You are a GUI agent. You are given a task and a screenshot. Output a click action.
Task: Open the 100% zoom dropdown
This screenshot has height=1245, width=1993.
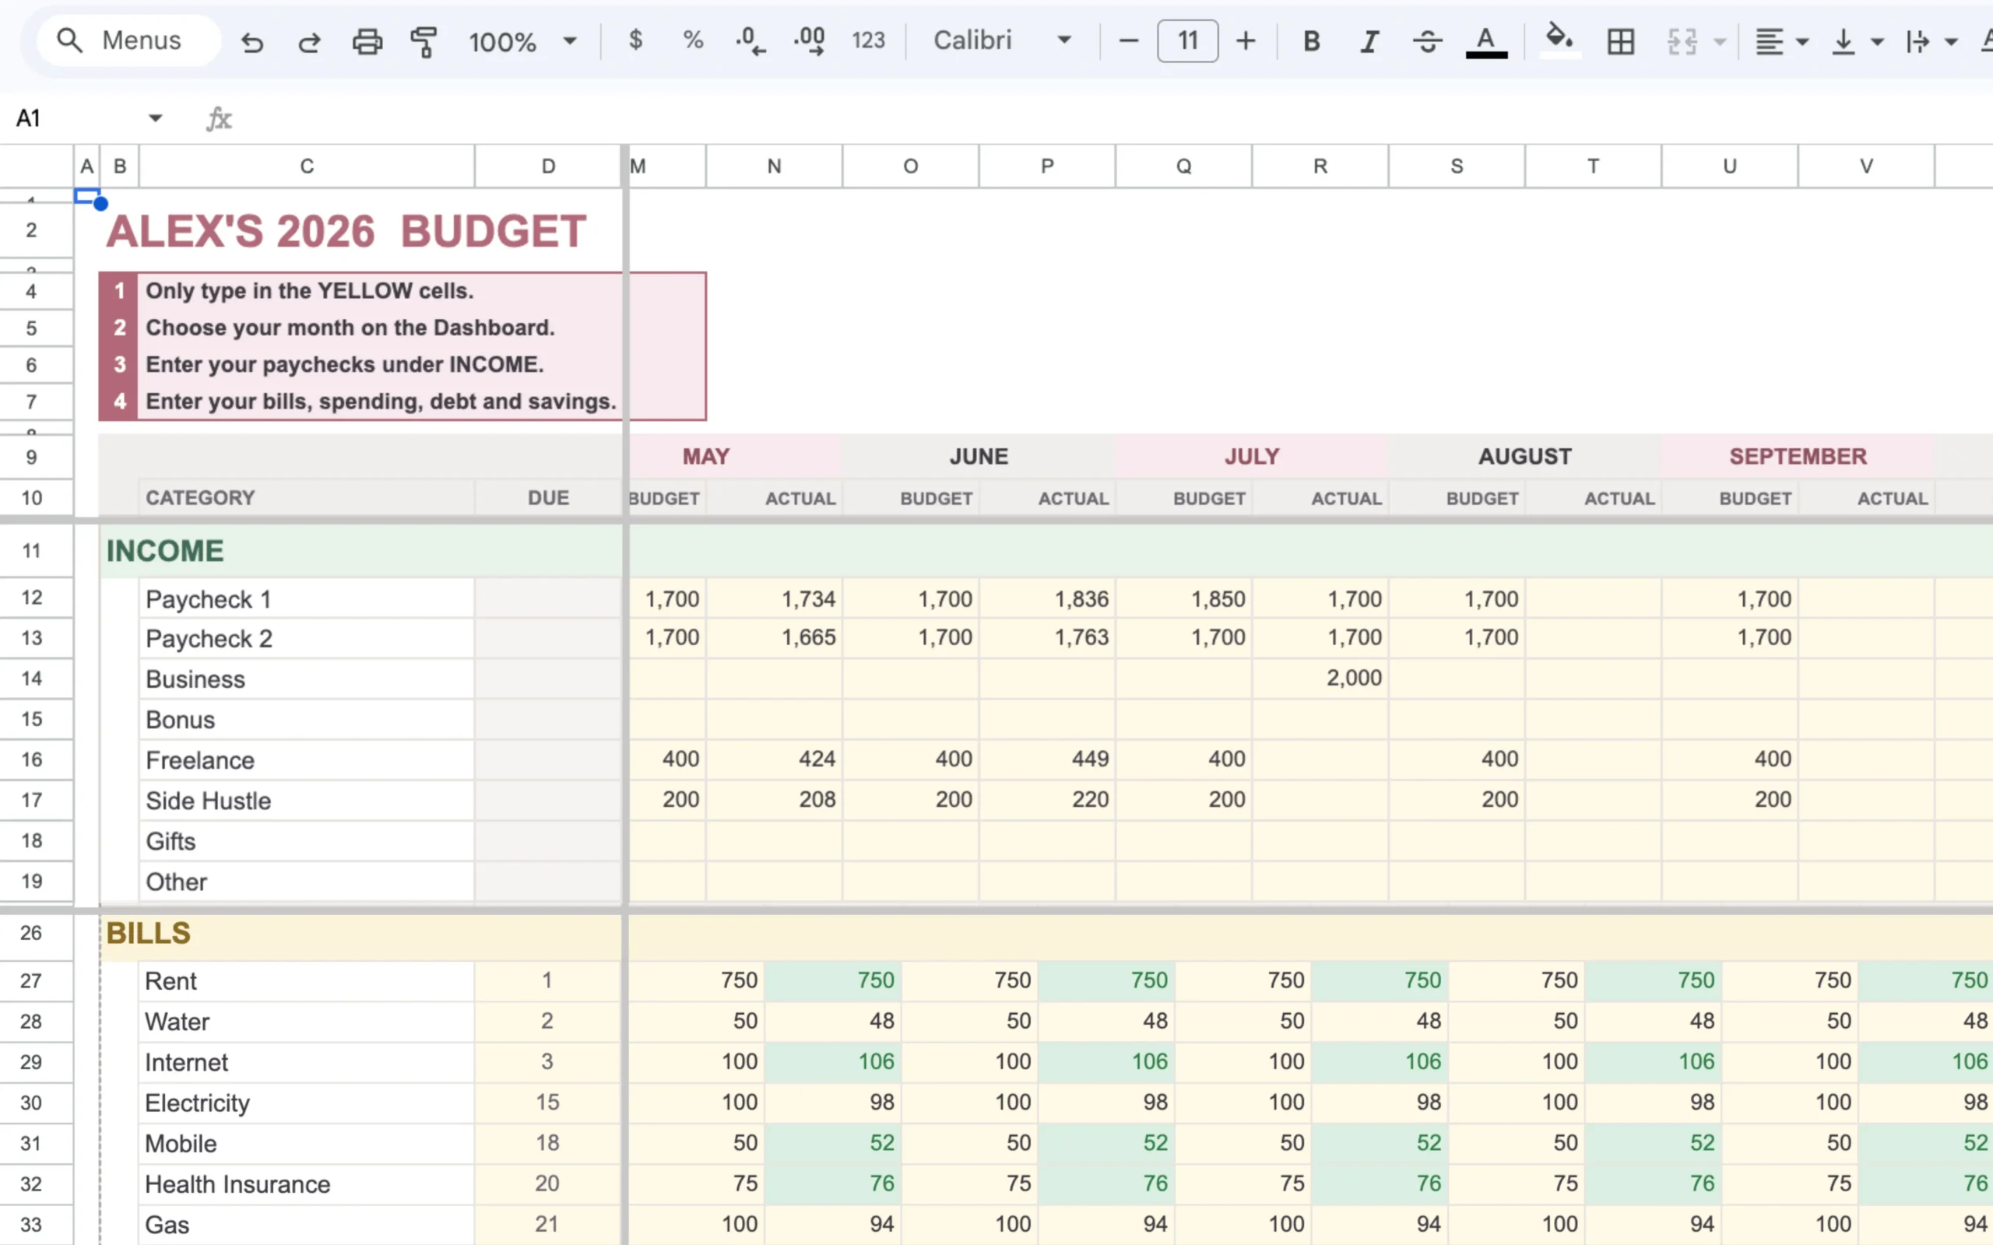pos(522,41)
